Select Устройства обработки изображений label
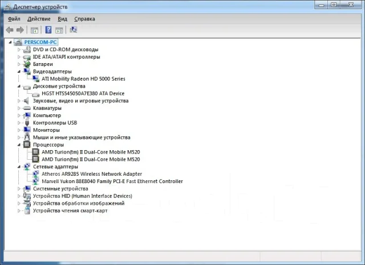 pyautogui.click(x=79, y=203)
